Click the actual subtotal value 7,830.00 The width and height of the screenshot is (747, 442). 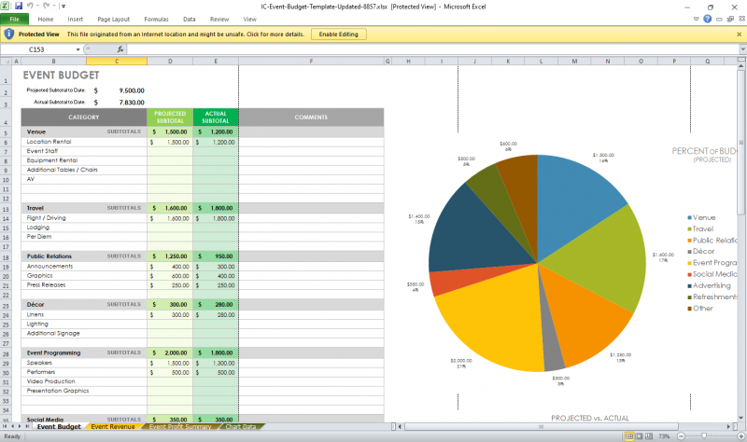pyautogui.click(x=132, y=103)
